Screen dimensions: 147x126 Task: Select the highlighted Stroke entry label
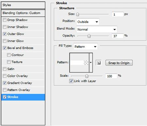click(x=13, y=97)
